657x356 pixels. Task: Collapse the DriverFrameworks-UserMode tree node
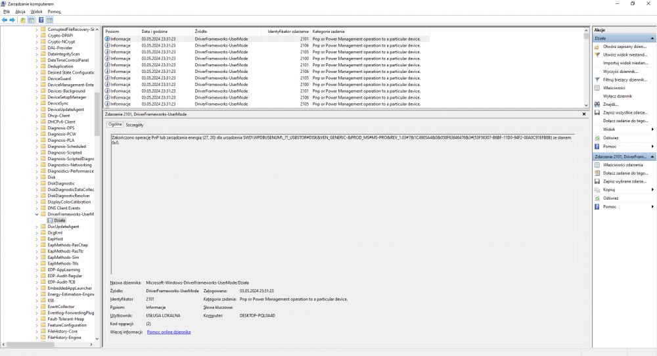coord(37,214)
